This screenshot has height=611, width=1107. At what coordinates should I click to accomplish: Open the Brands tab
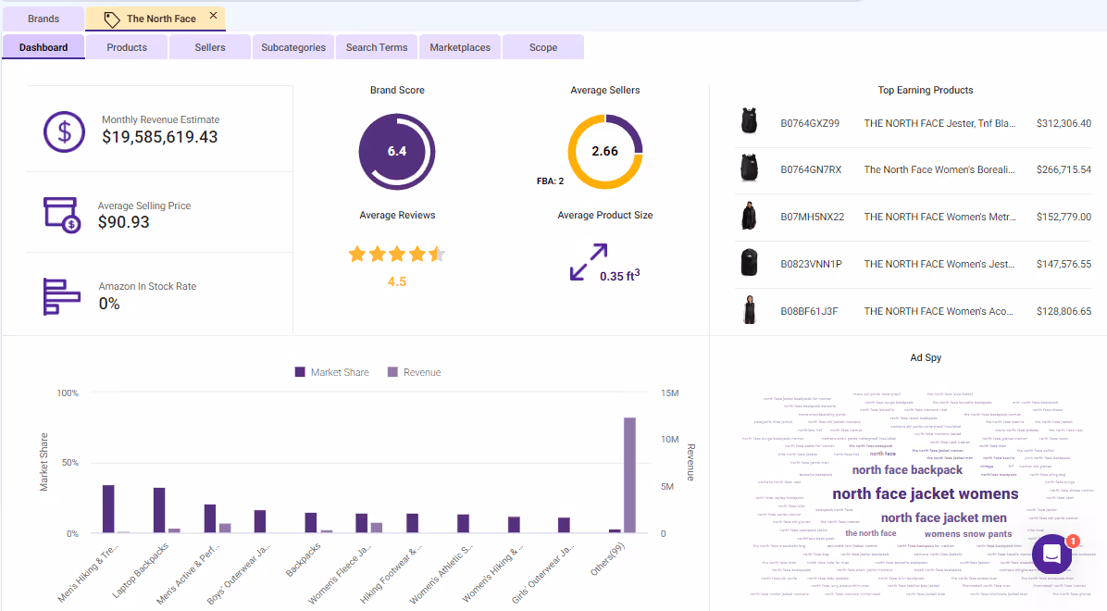click(x=44, y=19)
